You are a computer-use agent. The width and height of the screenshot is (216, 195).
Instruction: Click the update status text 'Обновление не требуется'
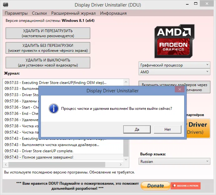click(112, 172)
